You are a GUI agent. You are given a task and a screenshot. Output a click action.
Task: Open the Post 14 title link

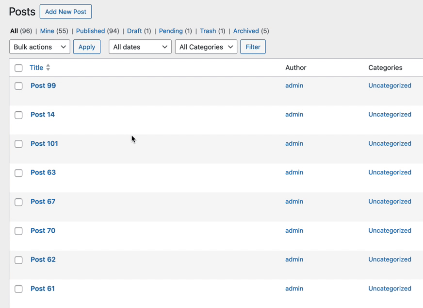coord(43,115)
